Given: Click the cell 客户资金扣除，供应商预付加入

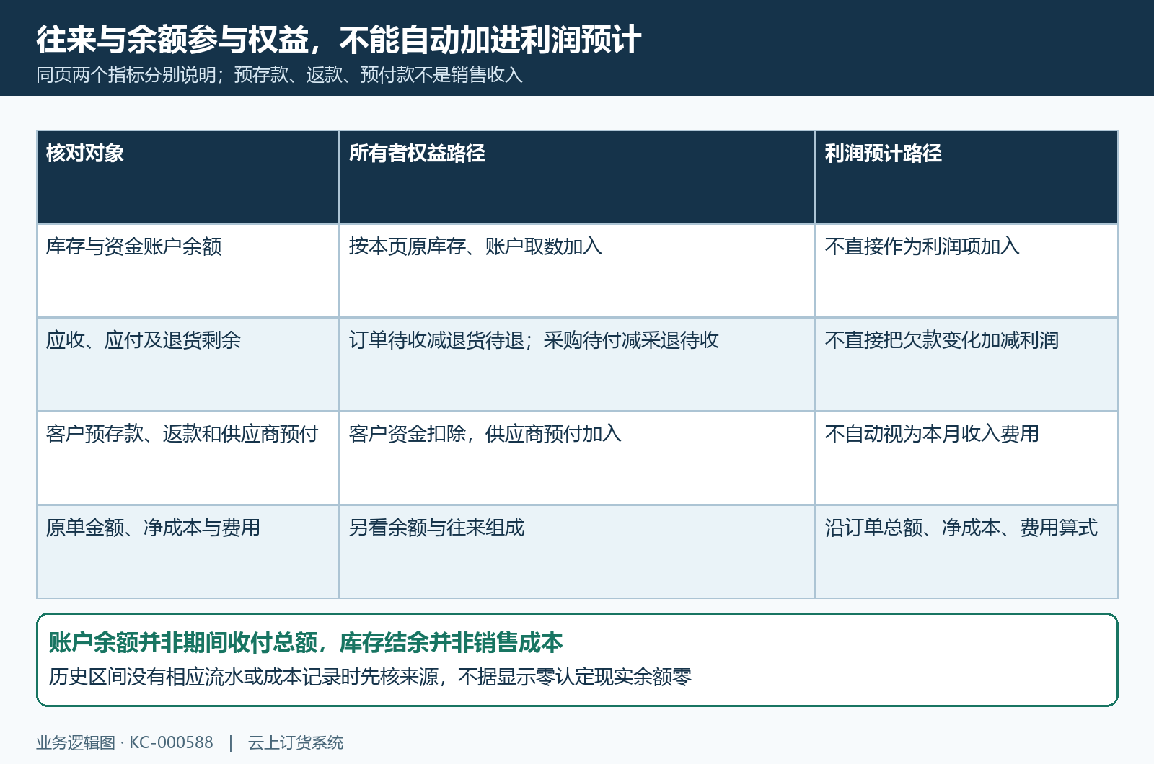Looking at the screenshot, I should [577, 458].
